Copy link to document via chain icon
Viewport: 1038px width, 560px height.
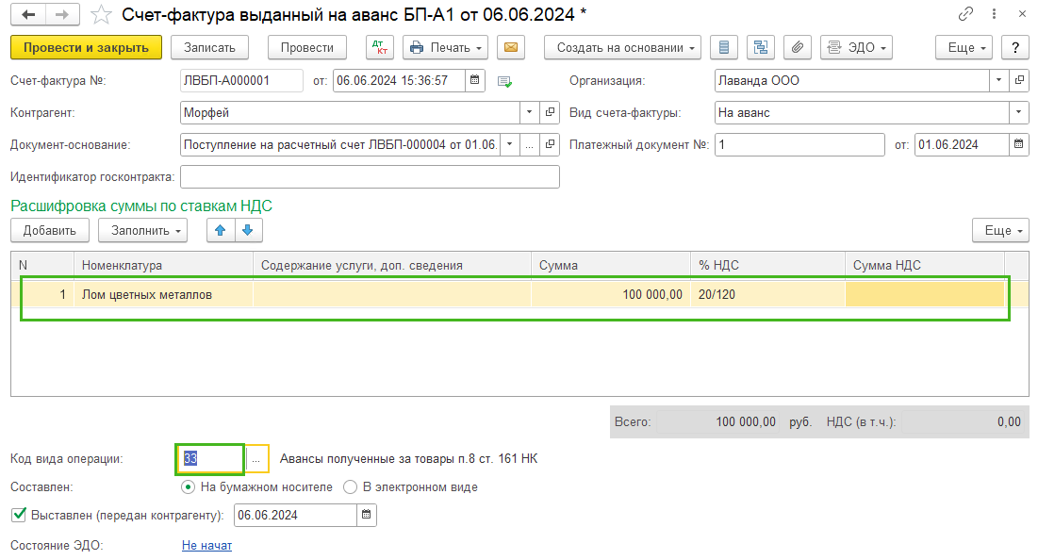click(x=965, y=14)
